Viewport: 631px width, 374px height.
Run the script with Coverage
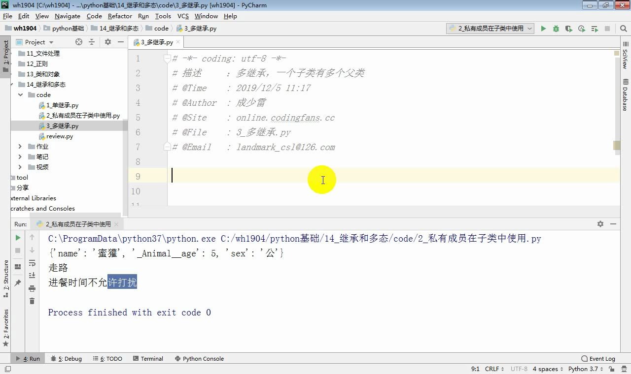click(x=568, y=29)
